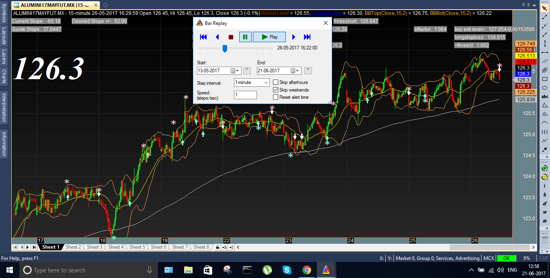
Task: Enable Reset alert time checkbox
Action: tap(276, 97)
